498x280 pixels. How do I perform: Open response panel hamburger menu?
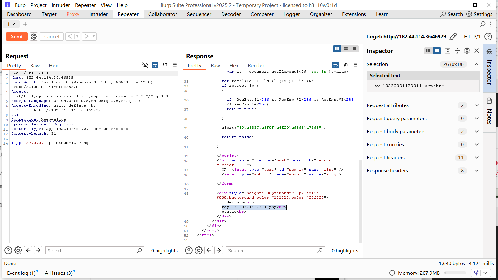[355, 65]
